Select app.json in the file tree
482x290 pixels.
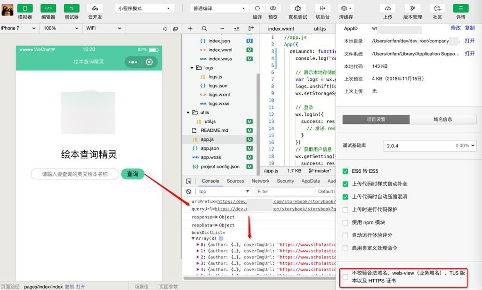210,149
